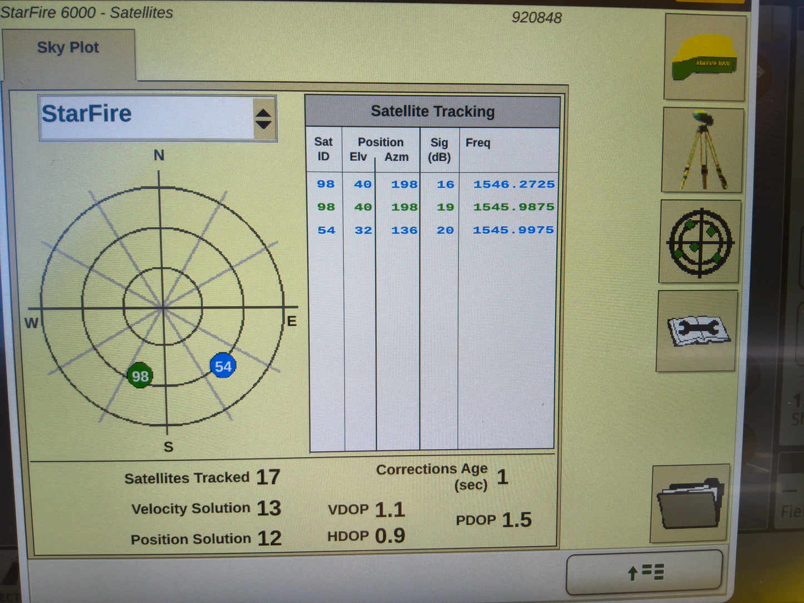
Task: Click the menu list arrow button
Action: click(x=644, y=572)
